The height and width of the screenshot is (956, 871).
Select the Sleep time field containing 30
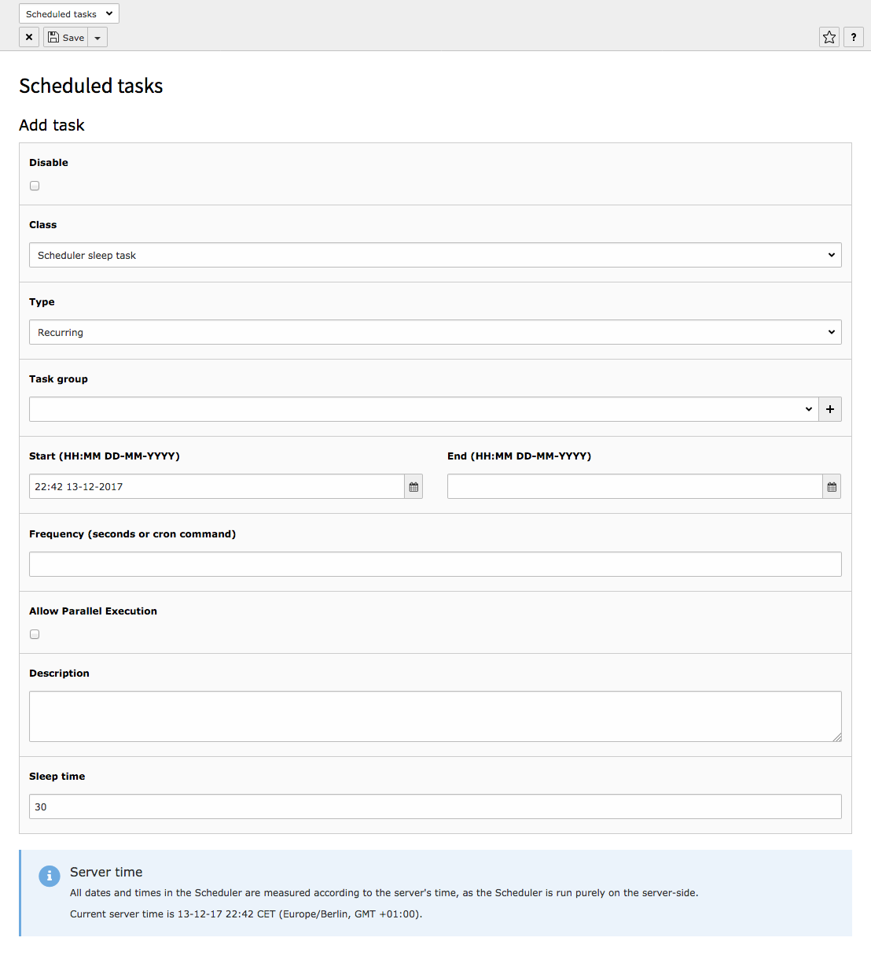point(435,807)
